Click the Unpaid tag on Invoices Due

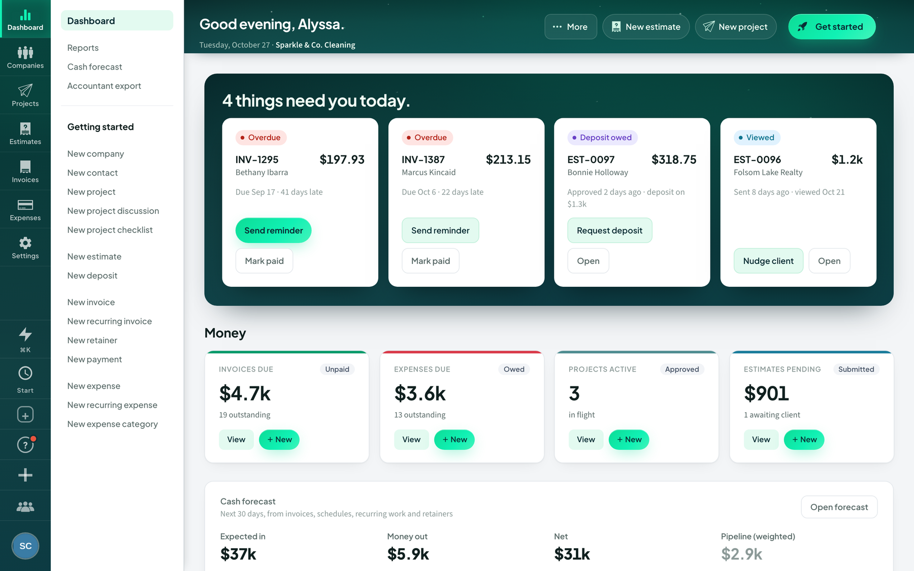point(337,370)
